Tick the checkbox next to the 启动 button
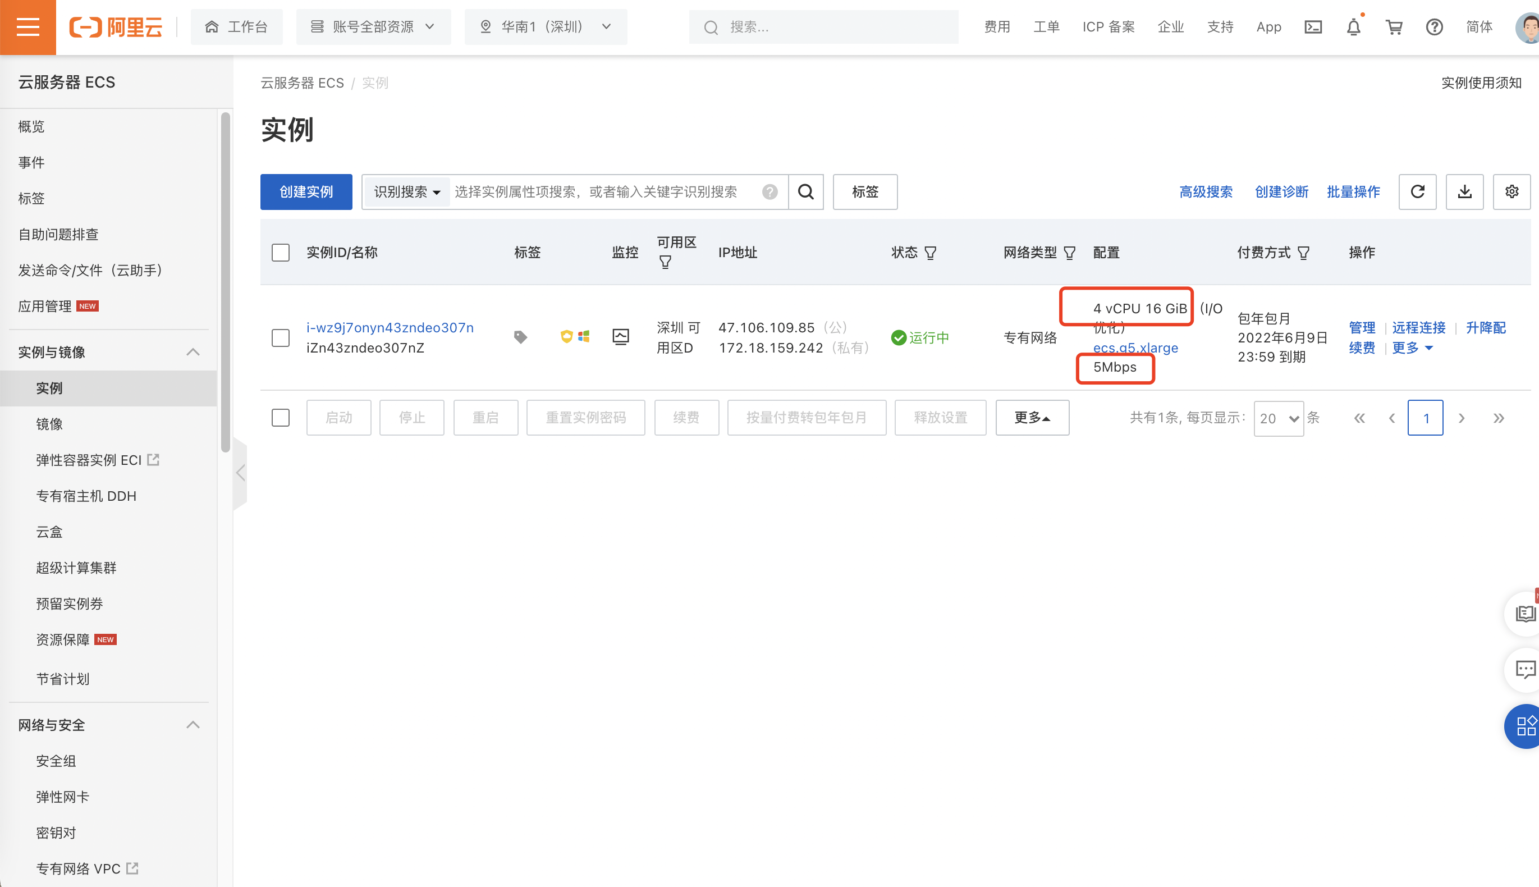This screenshot has height=887, width=1539. 280,417
